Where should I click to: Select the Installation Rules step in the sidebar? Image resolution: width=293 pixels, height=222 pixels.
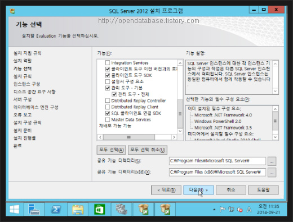click(23, 76)
